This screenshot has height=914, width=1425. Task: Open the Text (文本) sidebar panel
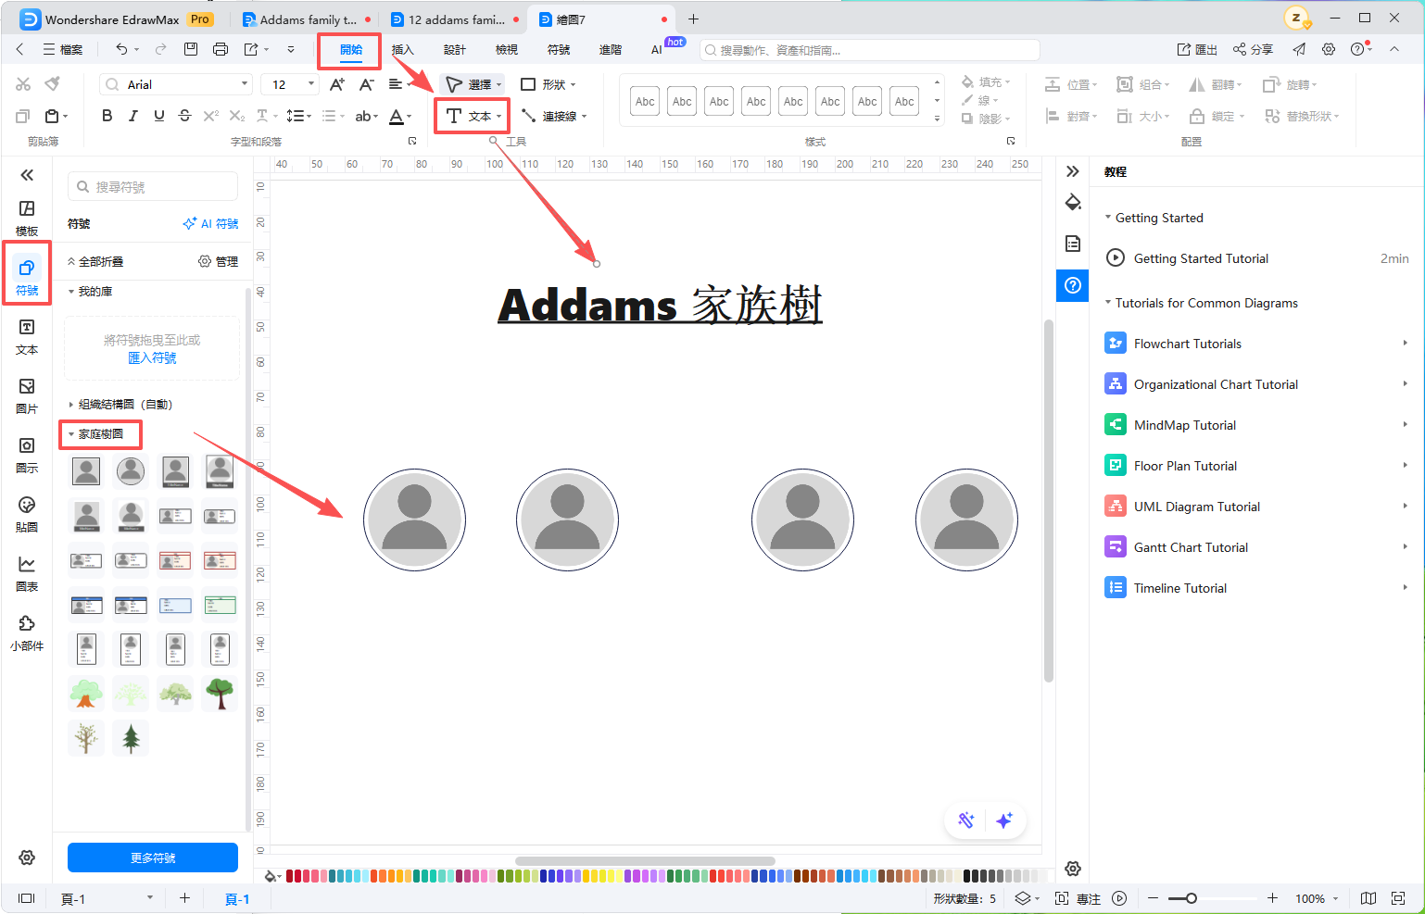27,336
